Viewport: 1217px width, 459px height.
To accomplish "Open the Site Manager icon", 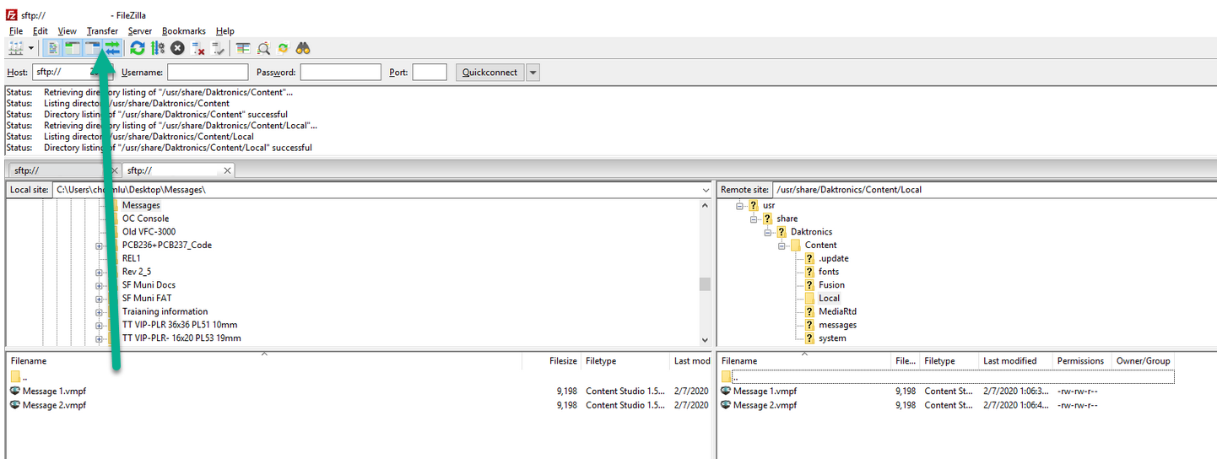I will point(15,49).
